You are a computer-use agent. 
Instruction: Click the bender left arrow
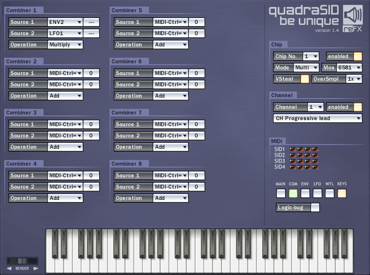(9, 268)
